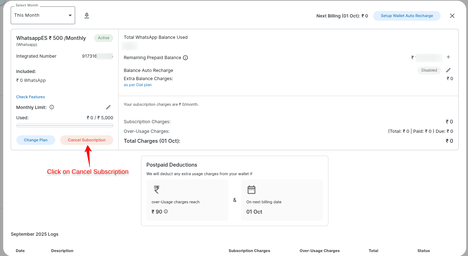The image size is (468, 256).
Task: Click the monthly limit usage progress bar
Action: [65, 125]
